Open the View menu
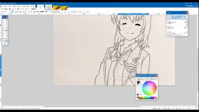The width and height of the screenshot is (199, 112). [10, 6]
